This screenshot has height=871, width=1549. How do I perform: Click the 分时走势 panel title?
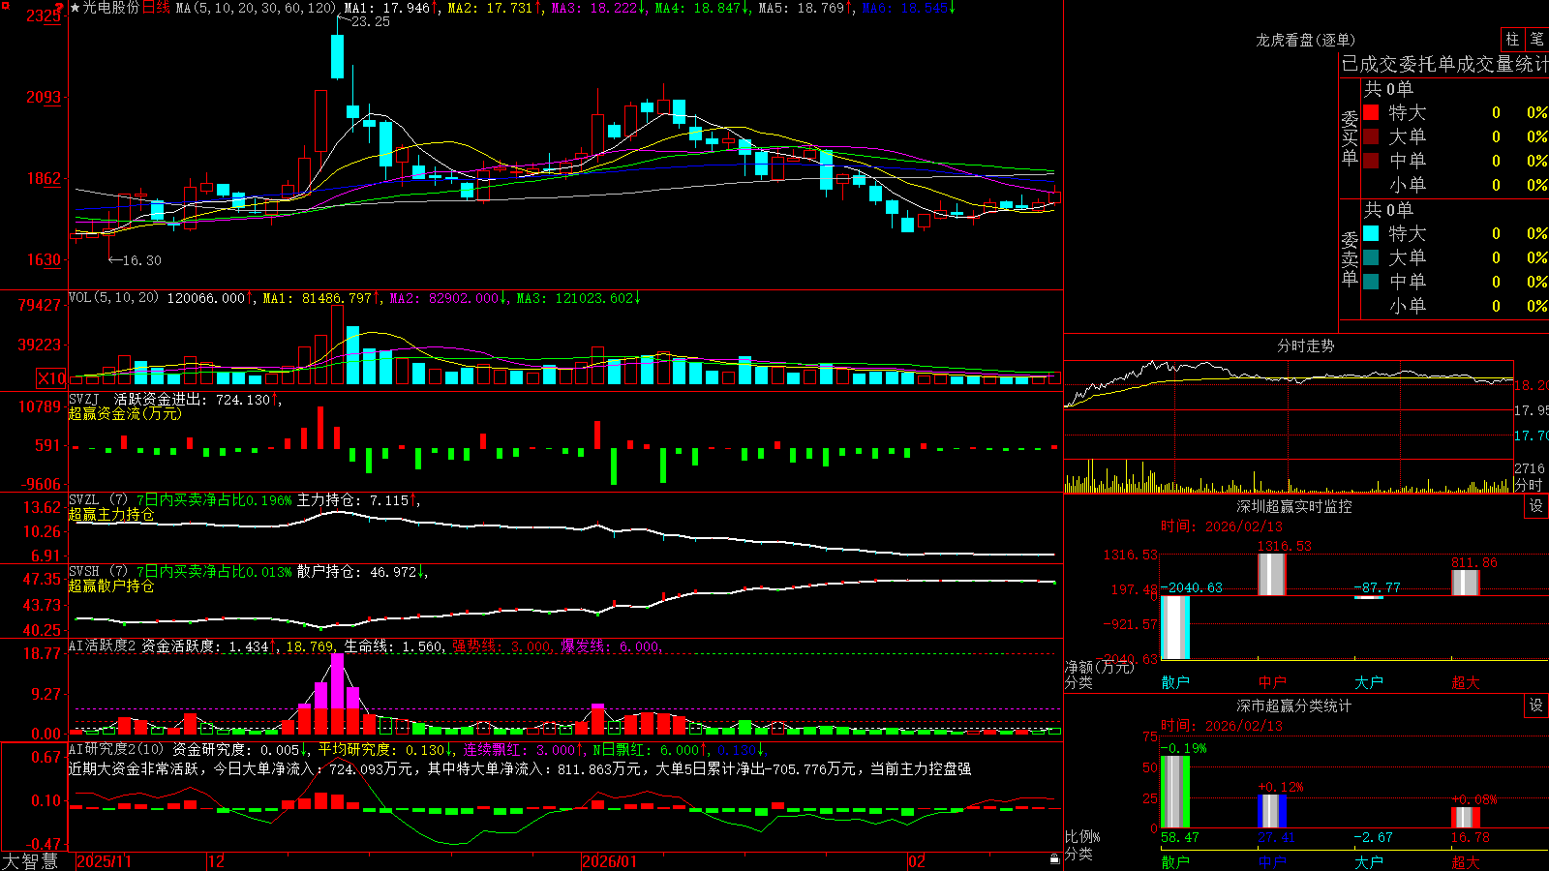(x=1305, y=345)
